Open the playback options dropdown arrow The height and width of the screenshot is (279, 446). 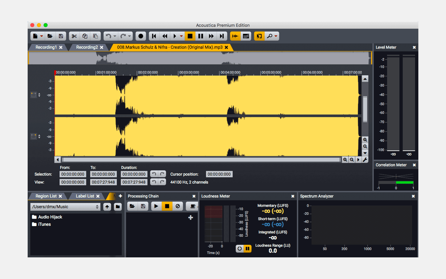click(x=181, y=36)
